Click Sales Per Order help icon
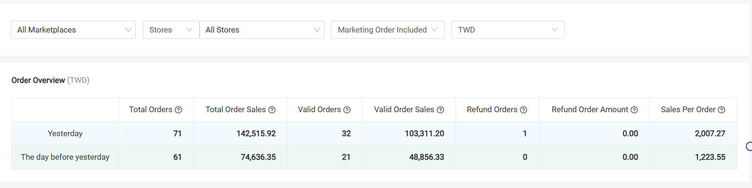 point(722,110)
